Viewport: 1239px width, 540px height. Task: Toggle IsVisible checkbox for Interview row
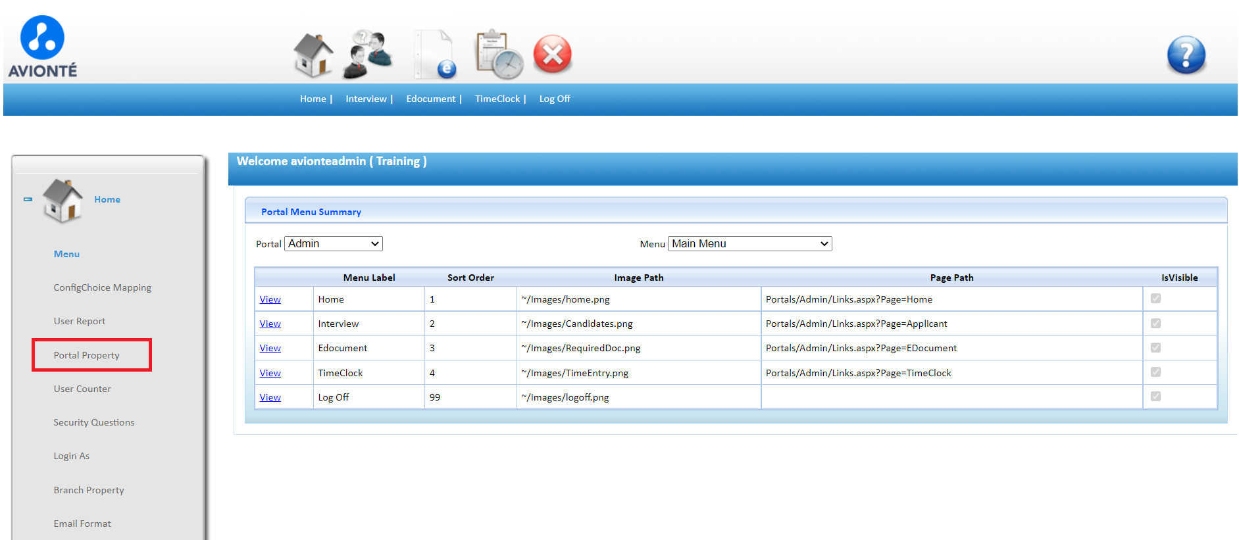(1155, 323)
